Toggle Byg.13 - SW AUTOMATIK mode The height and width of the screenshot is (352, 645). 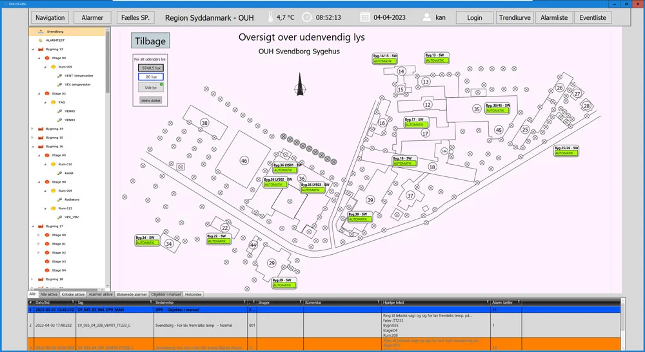(437, 60)
